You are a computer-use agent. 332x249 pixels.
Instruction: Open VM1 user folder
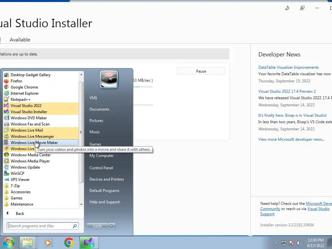pos(93,98)
